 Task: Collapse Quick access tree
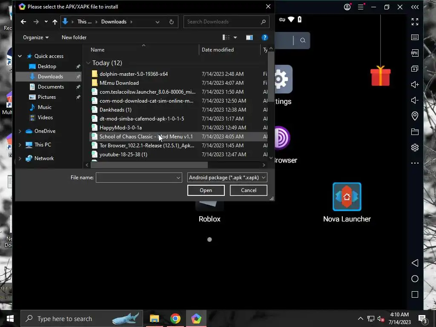pyautogui.click(x=20, y=56)
